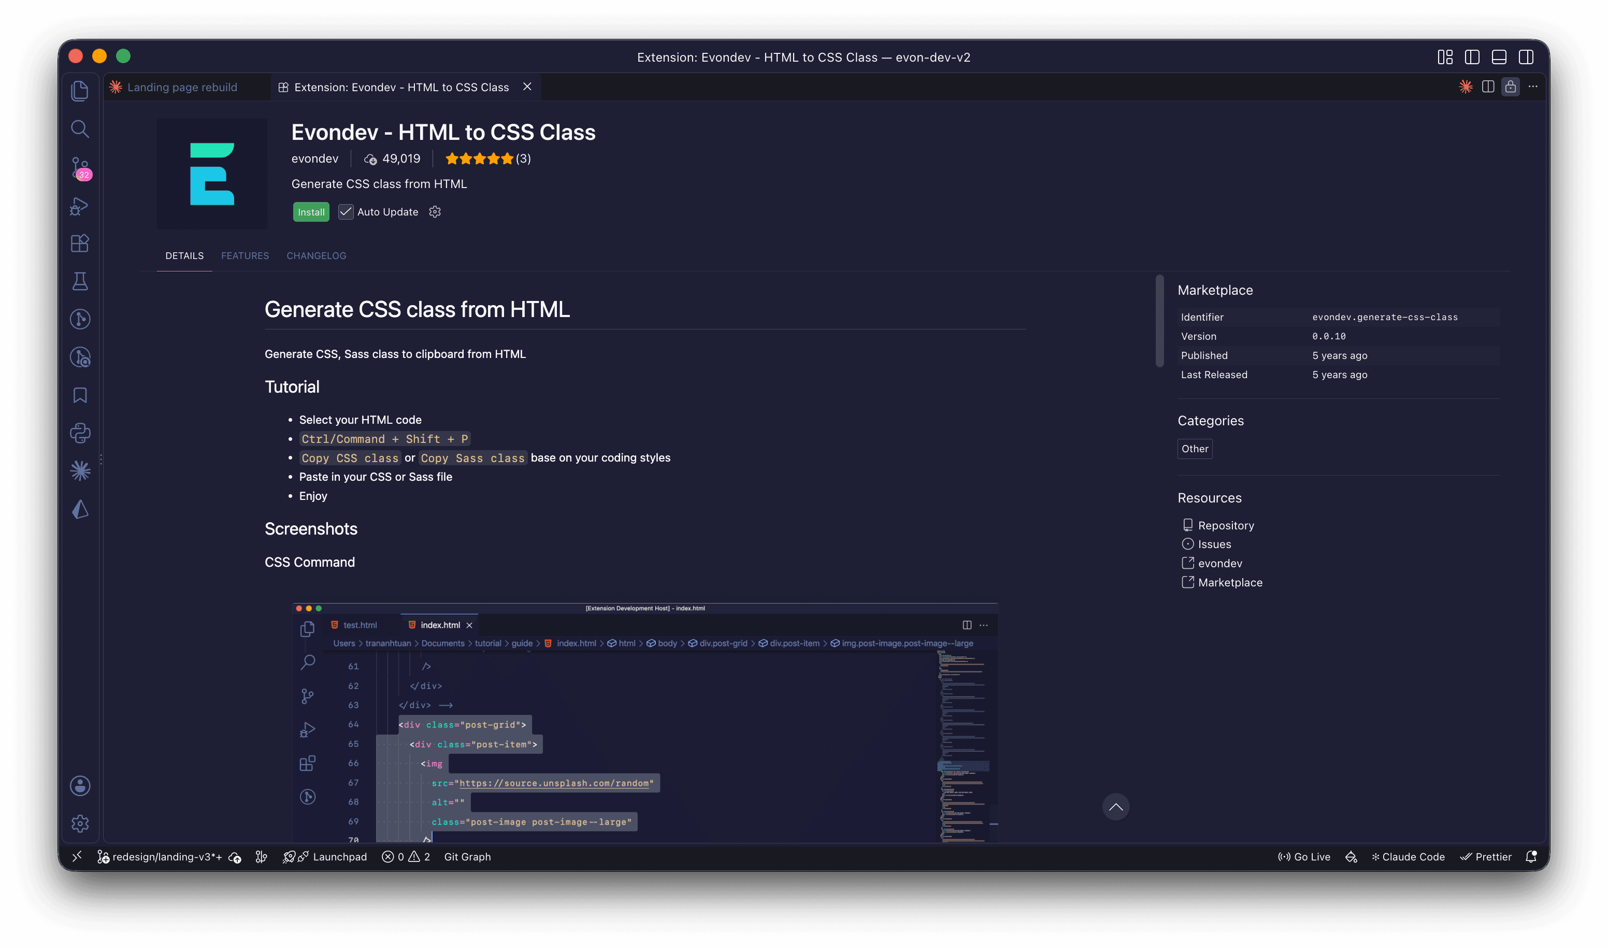Image resolution: width=1608 pixels, height=948 pixels.
Task: Click the scroll-to-top arrow button
Action: pos(1116,807)
